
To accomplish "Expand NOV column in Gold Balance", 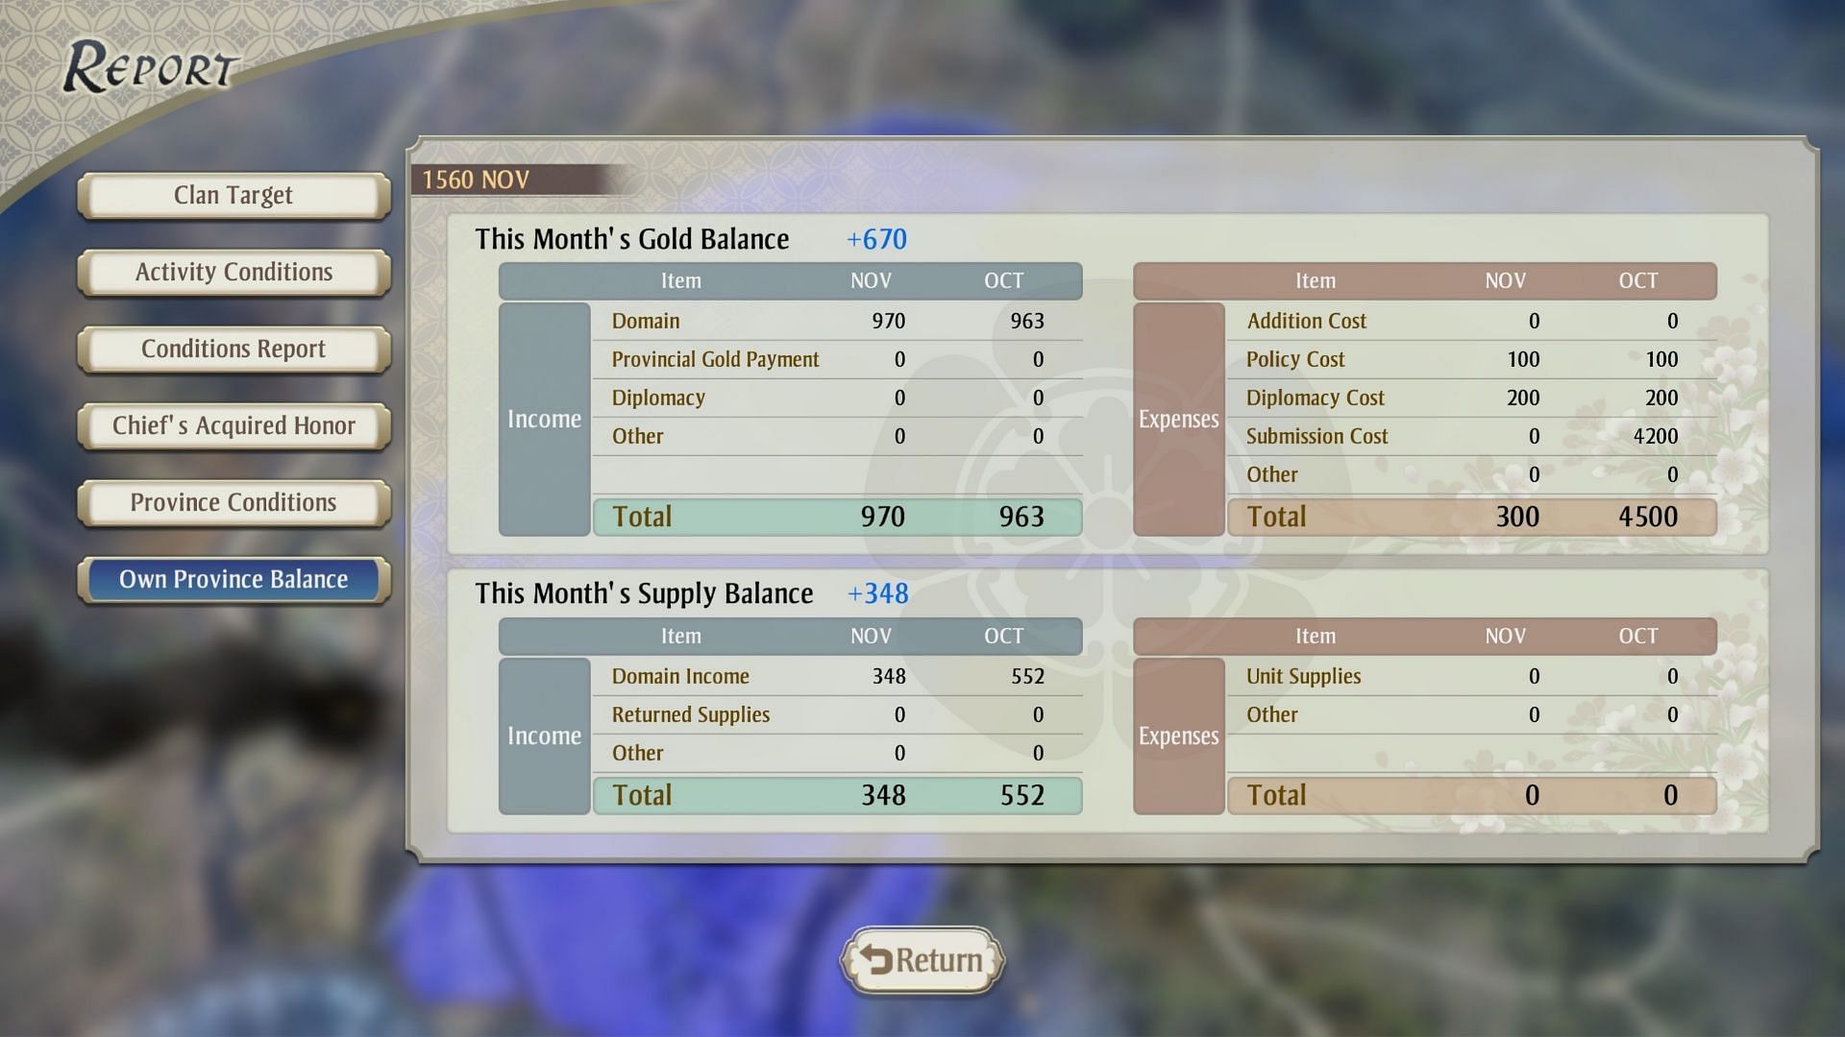I will tap(870, 281).
